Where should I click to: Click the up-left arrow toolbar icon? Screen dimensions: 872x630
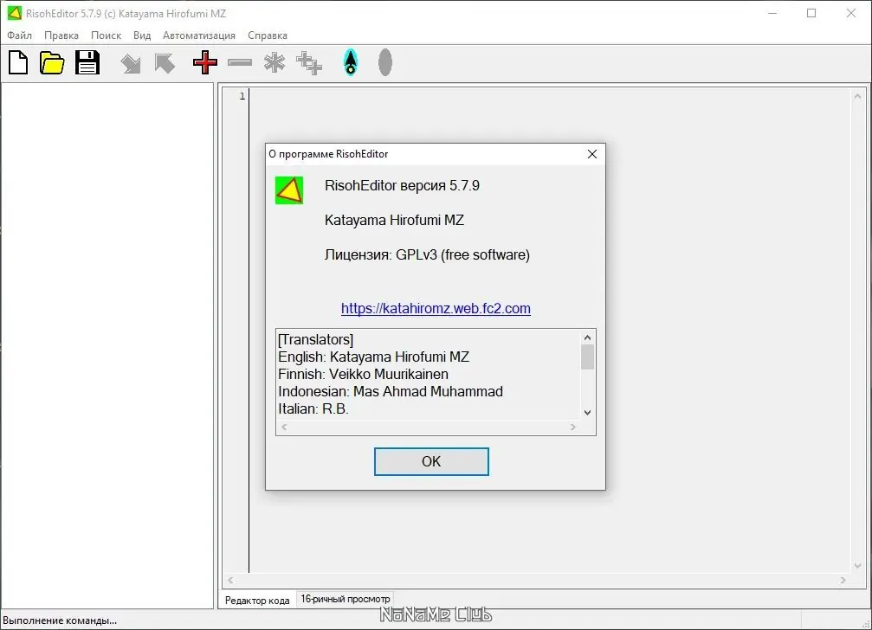[x=165, y=63]
